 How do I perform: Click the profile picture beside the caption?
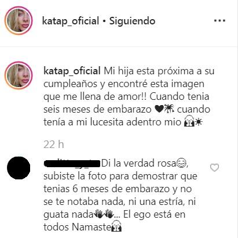[19, 75]
